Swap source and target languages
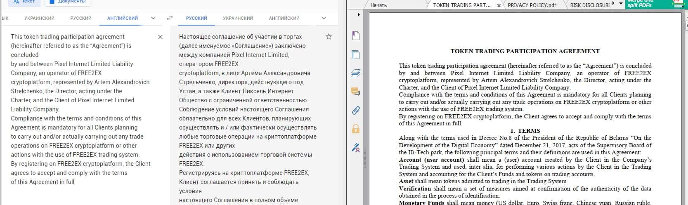688x205 pixels. point(170,18)
